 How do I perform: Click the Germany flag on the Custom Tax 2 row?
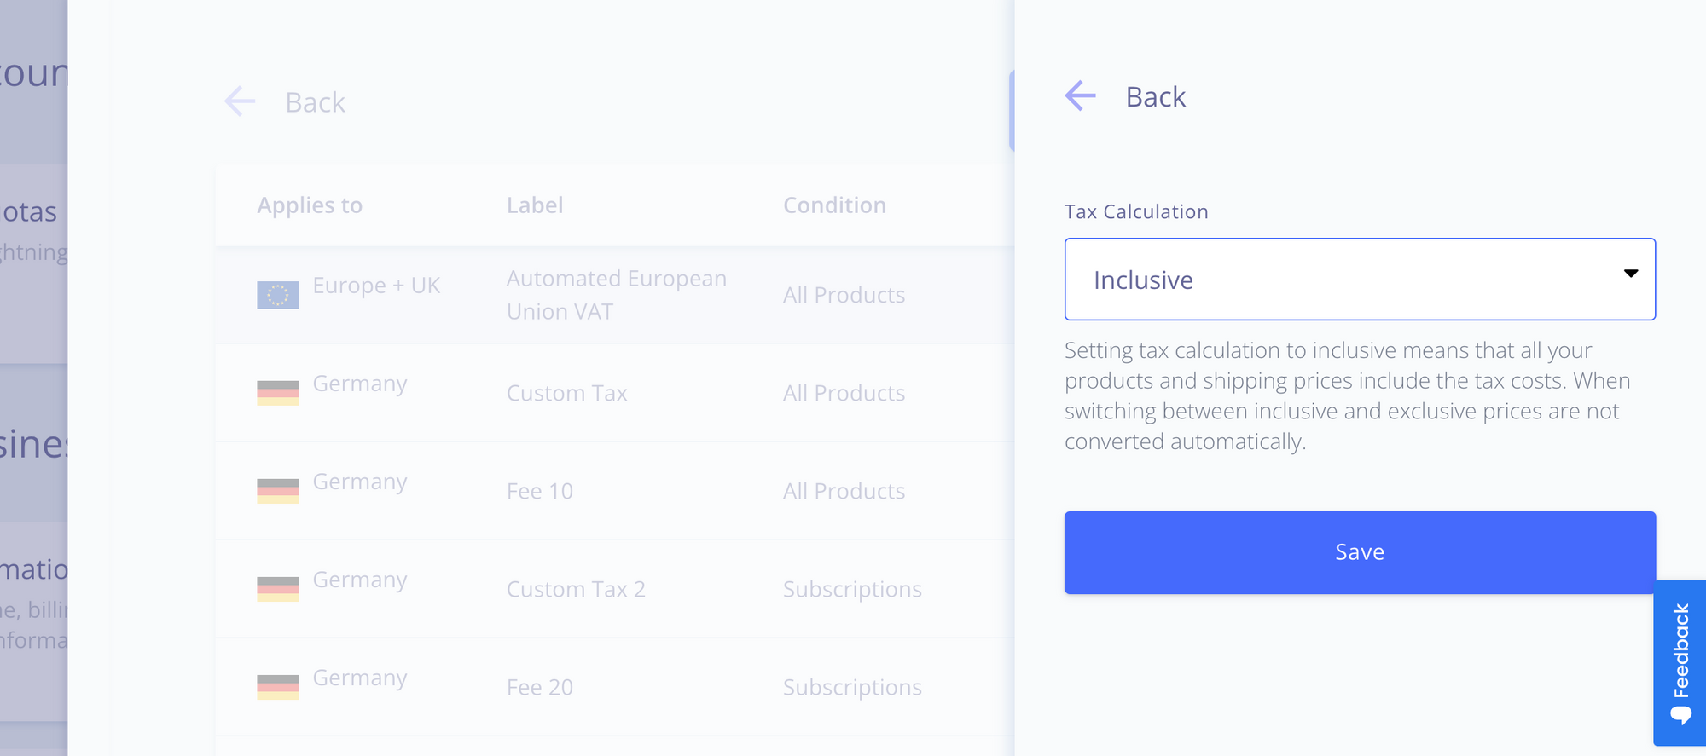click(278, 589)
